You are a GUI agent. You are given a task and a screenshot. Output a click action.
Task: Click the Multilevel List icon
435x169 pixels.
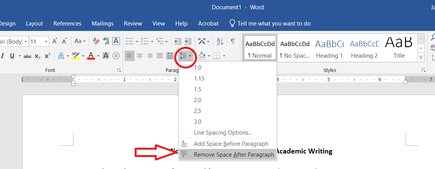tap(159, 41)
